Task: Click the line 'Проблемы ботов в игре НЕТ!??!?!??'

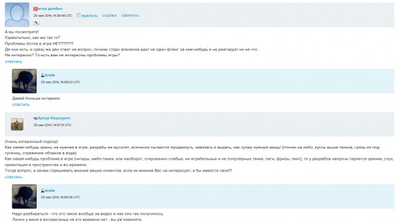Action: 39,43
